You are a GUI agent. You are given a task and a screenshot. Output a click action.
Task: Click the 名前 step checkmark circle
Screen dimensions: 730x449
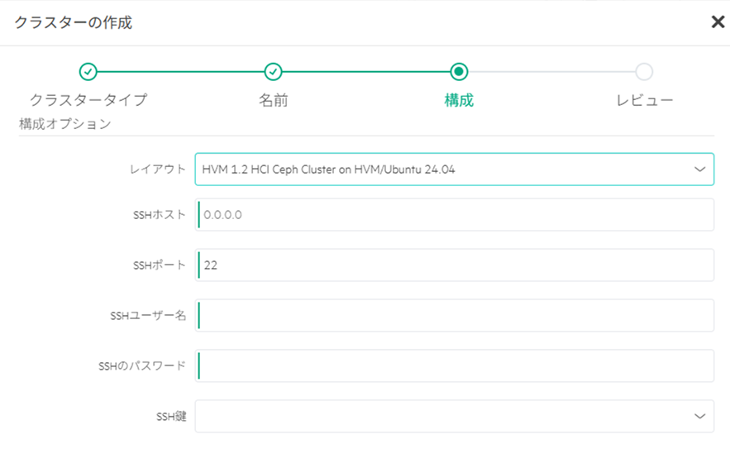(274, 71)
